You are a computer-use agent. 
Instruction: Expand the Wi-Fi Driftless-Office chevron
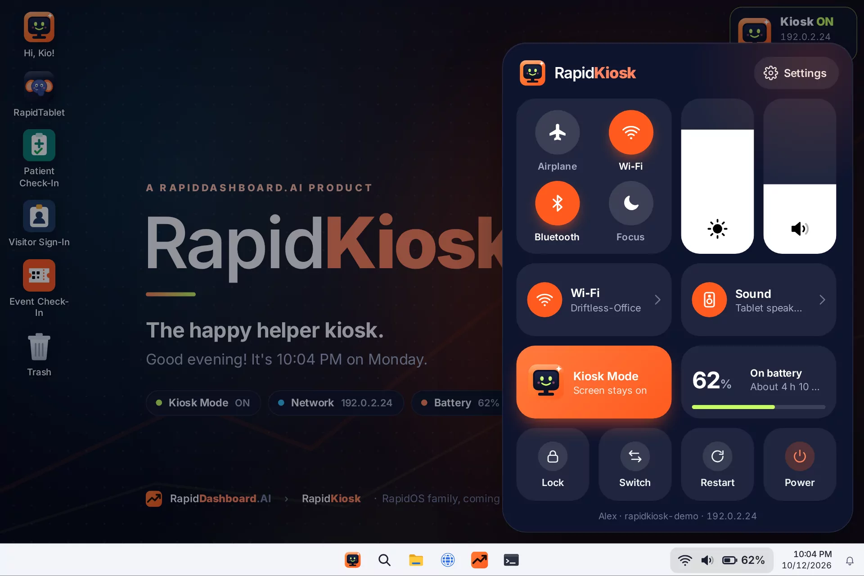click(x=657, y=300)
